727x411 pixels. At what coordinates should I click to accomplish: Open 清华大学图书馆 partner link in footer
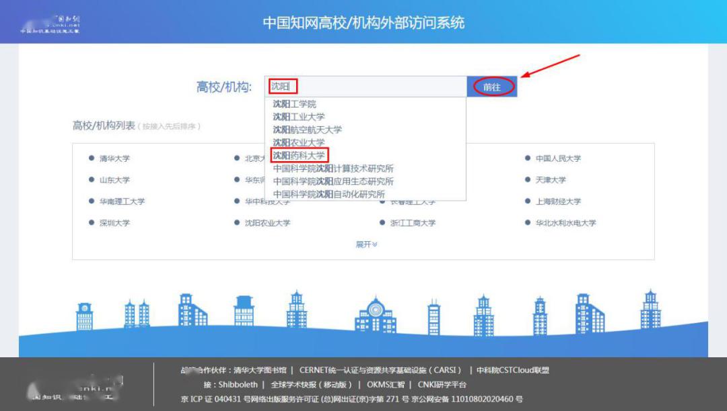click(x=260, y=370)
